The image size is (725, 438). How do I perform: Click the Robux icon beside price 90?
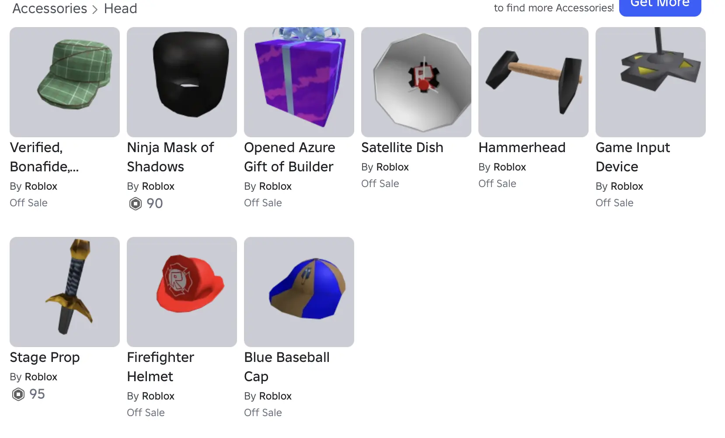[x=136, y=204]
